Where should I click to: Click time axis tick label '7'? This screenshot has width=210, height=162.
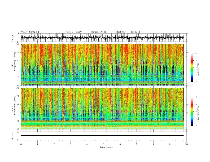pos(137,144)
